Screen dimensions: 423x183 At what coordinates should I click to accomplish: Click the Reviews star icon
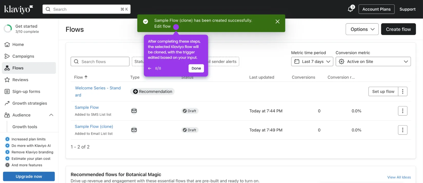coord(7,80)
